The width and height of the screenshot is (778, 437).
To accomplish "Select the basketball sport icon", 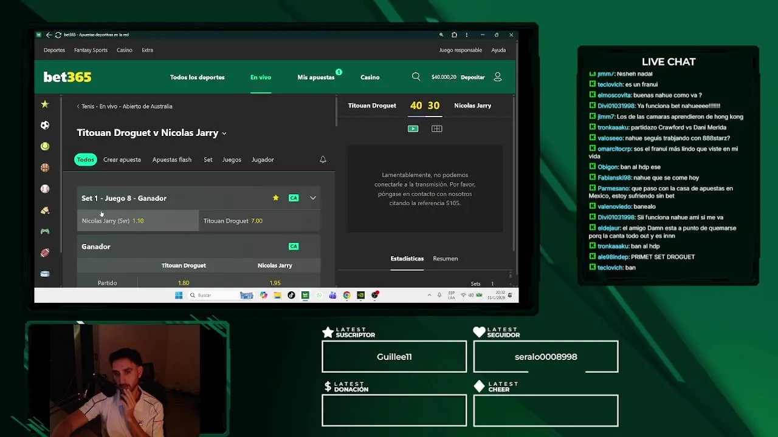I will [x=45, y=168].
